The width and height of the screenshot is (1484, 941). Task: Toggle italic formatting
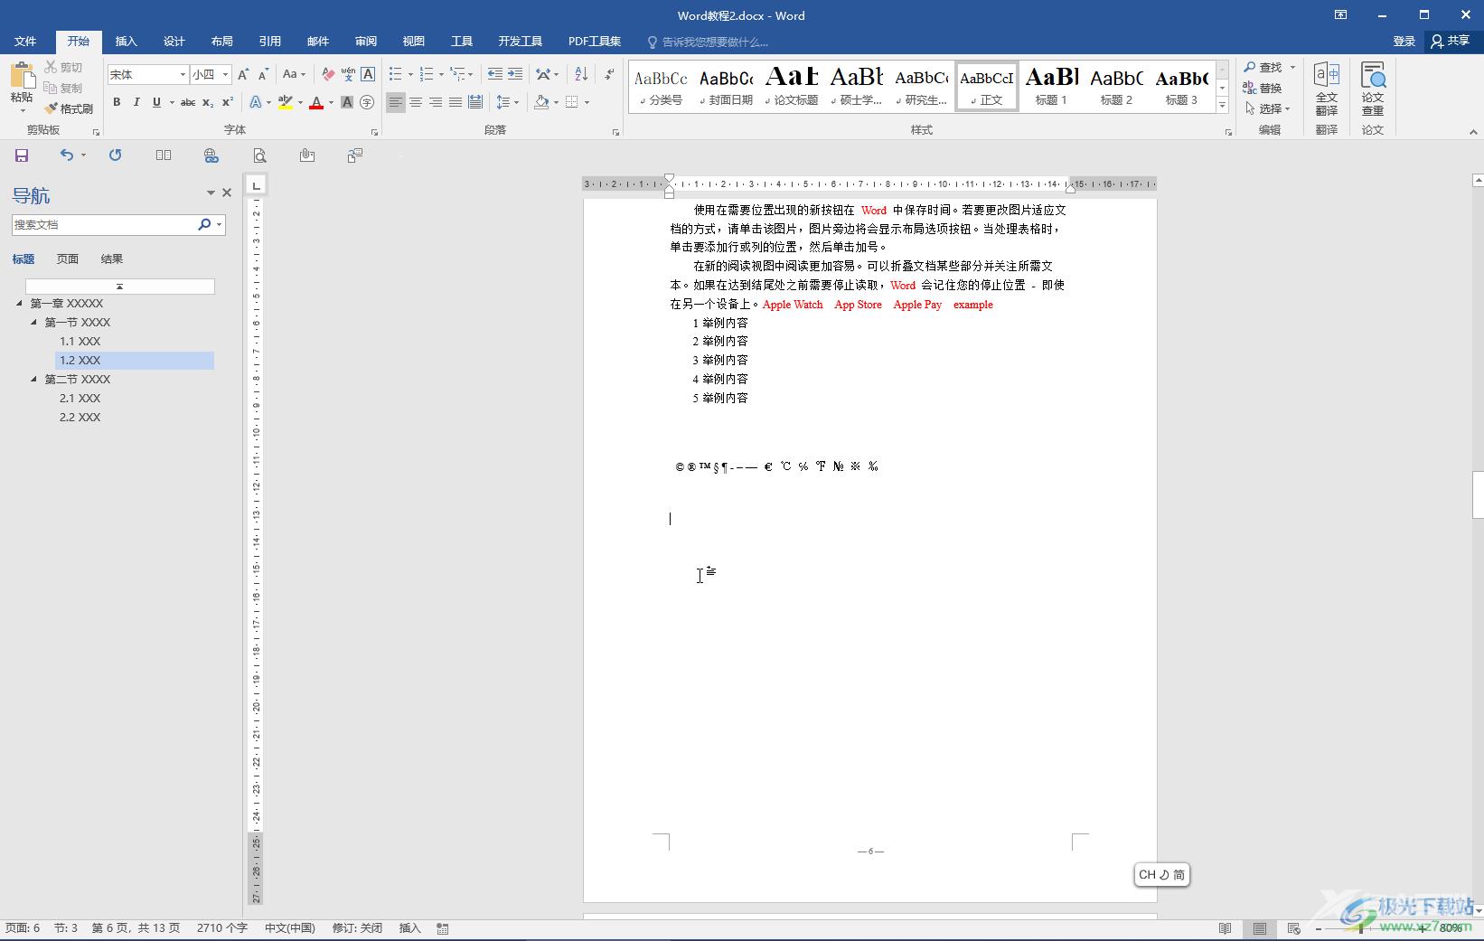[136, 102]
